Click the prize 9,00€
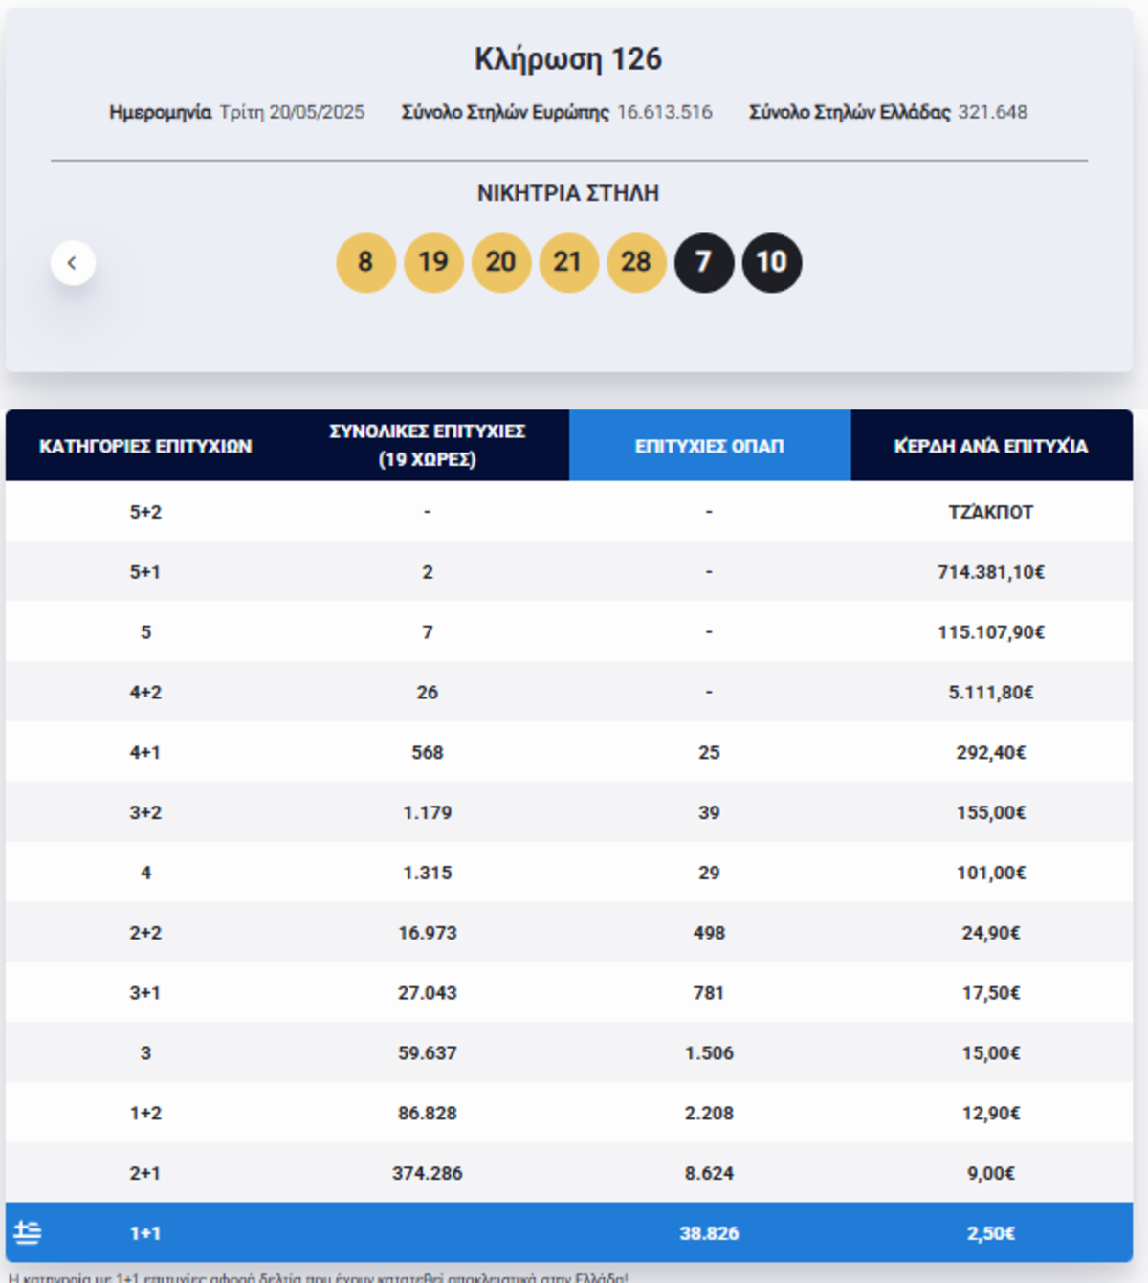 click(x=991, y=1174)
